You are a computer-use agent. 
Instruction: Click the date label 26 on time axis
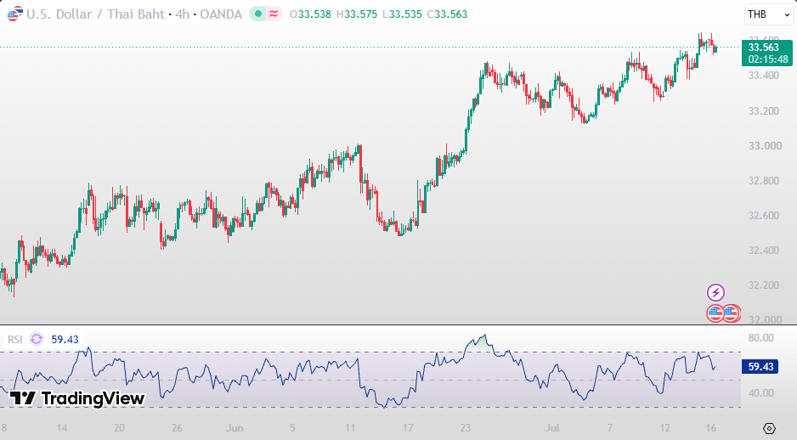(177, 428)
